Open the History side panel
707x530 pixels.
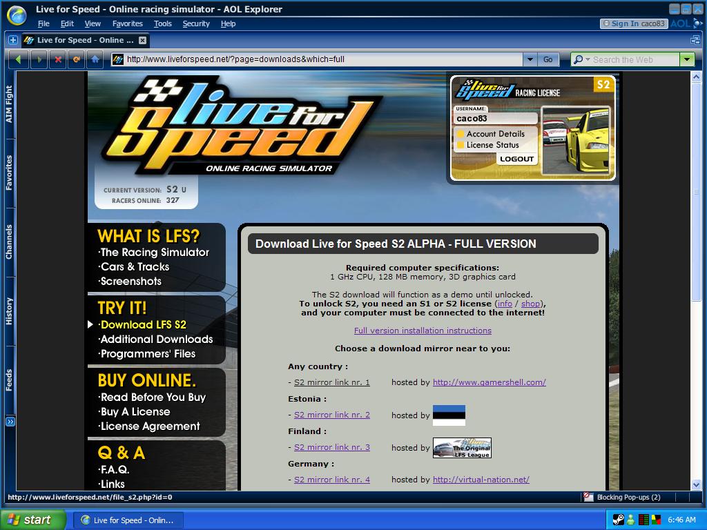click(x=9, y=311)
